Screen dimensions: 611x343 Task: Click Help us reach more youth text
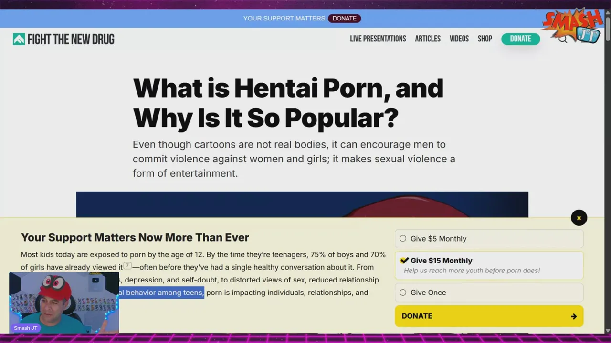point(472,271)
